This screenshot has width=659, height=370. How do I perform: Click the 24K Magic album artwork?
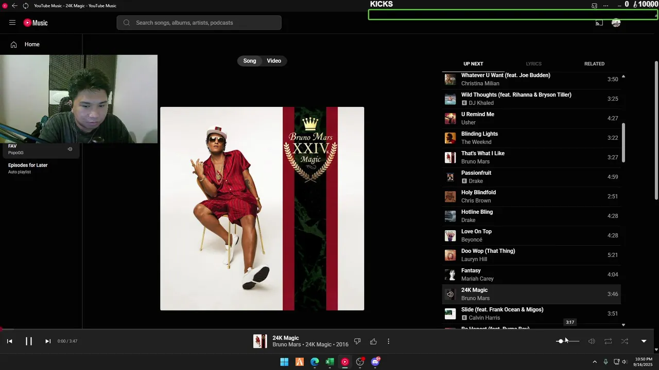[x=262, y=209]
